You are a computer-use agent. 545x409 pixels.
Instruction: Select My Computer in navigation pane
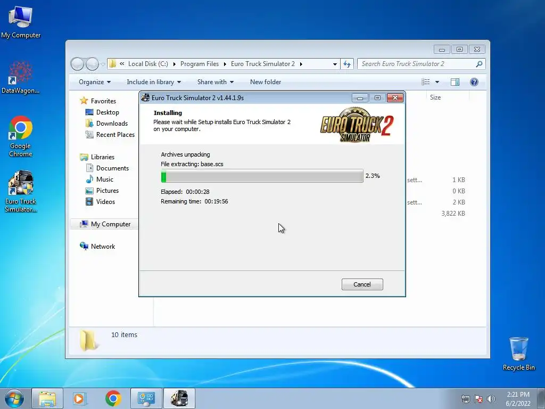coord(111,224)
